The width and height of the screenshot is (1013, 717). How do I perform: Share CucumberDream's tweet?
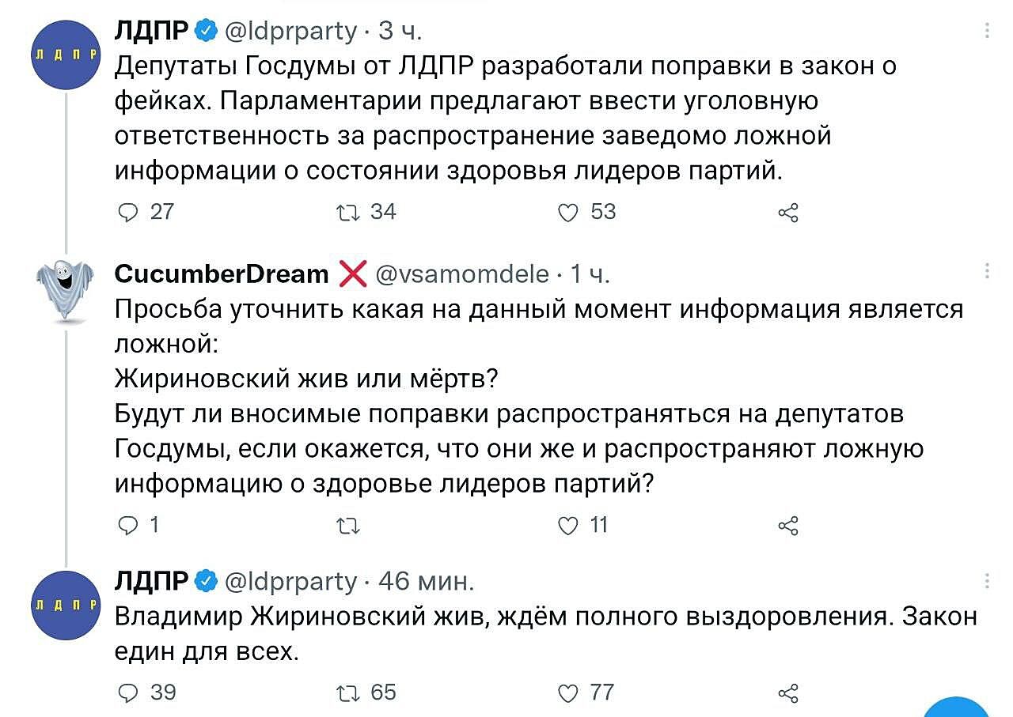pyautogui.click(x=788, y=525)
